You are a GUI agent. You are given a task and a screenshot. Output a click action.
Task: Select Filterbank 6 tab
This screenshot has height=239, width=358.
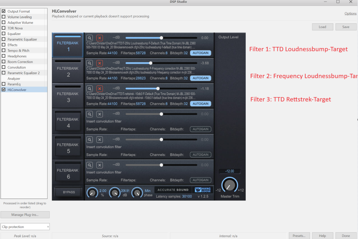(68, 172)
